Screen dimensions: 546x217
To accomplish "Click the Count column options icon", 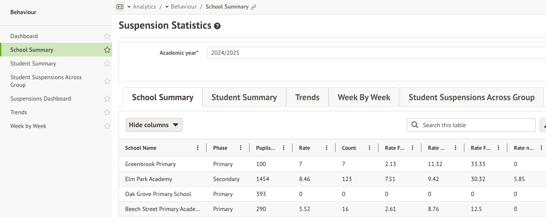I will (x=369, y=148).
